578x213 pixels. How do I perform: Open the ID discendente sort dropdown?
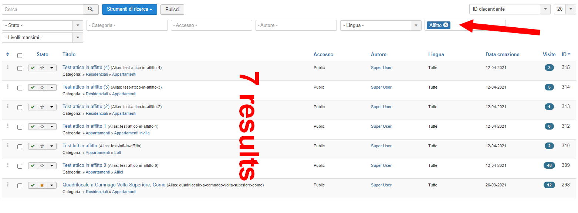click(510, 9)
